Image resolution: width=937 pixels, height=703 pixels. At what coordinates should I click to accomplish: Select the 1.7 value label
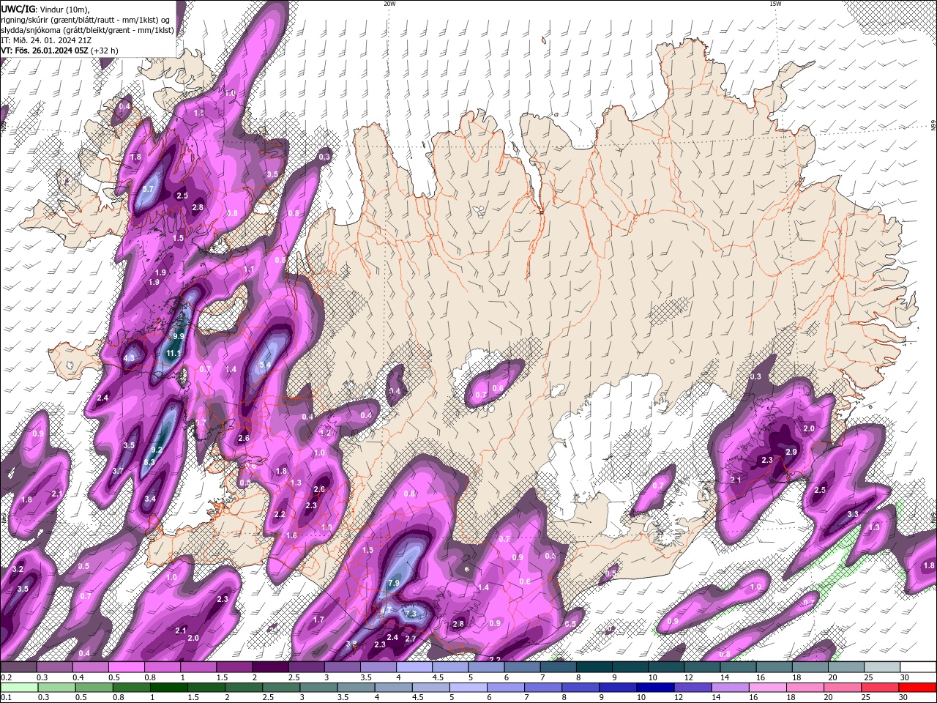(318, 620)
